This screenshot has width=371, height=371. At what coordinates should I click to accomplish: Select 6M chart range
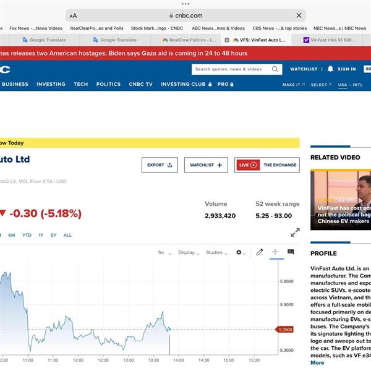pos(12,235)
